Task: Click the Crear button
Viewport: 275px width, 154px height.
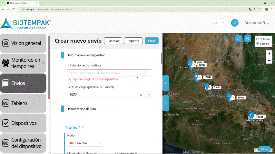Action: tap(152, 41)
